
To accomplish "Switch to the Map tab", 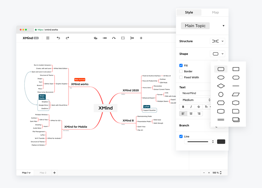I will (x=215, y=12).
